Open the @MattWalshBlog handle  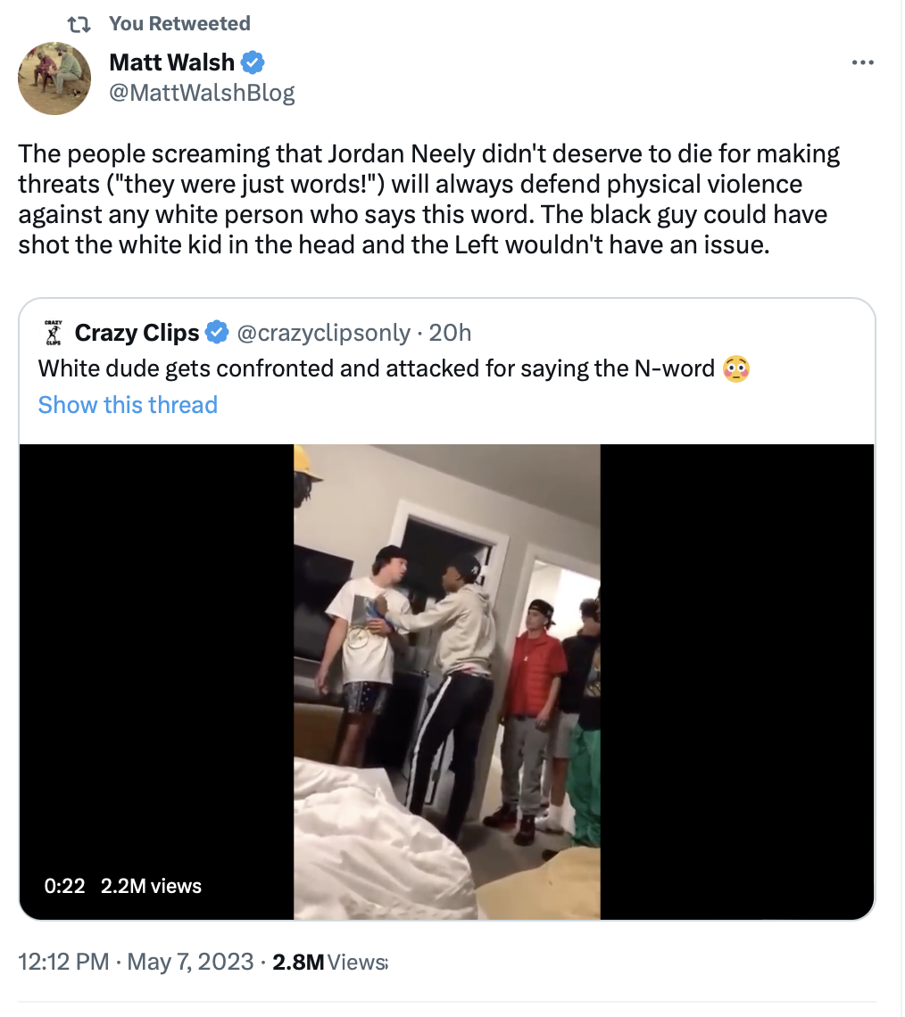(202, 93)
